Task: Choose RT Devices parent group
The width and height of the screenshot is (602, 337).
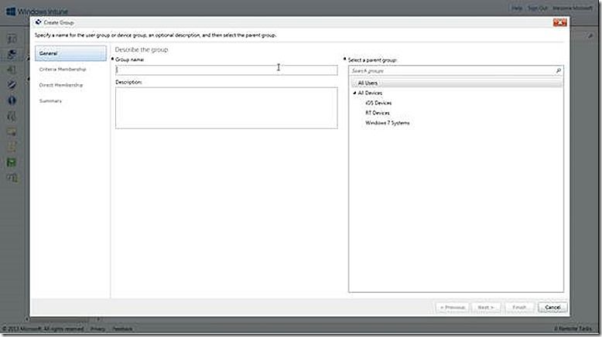Action: [378, 113]
